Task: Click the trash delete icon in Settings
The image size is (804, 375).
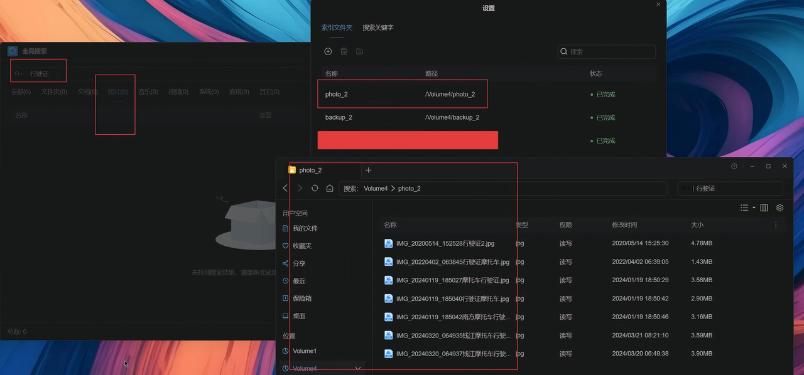Action: click(344, 51)
